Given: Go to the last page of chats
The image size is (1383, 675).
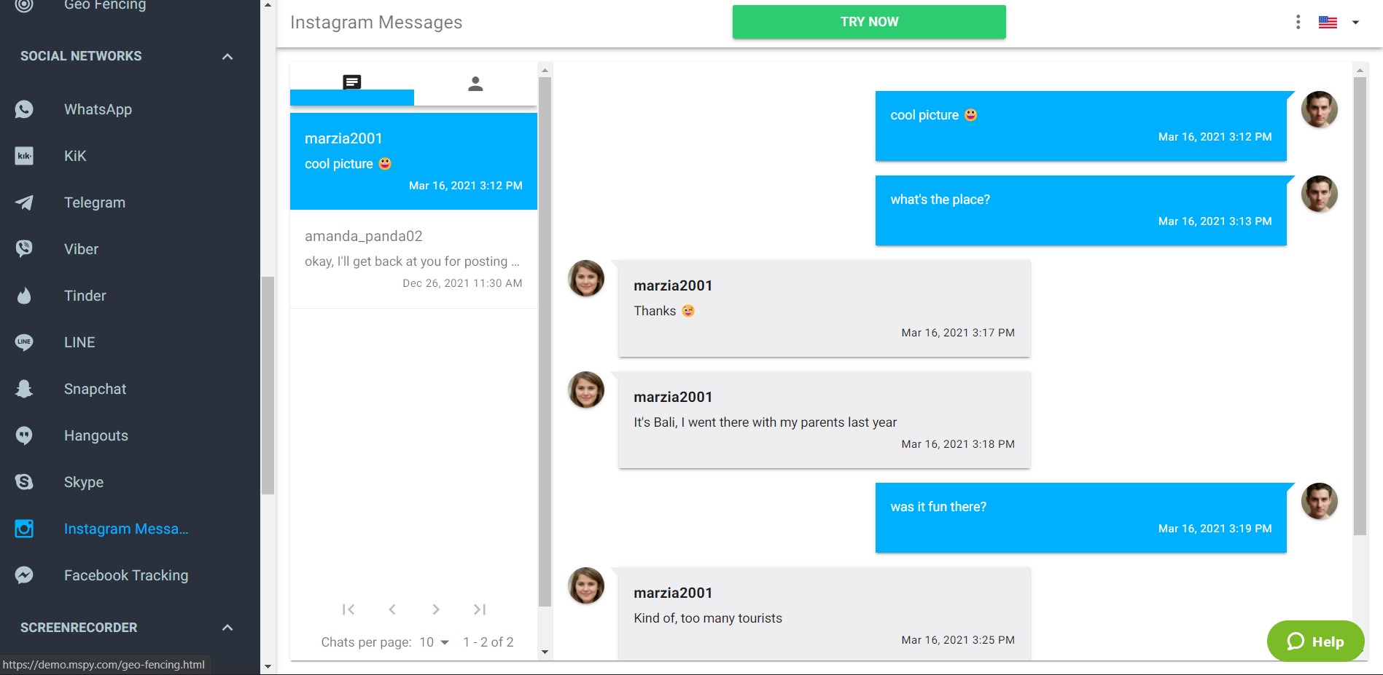Looking at the screenshot, I should tap(479, 609).
